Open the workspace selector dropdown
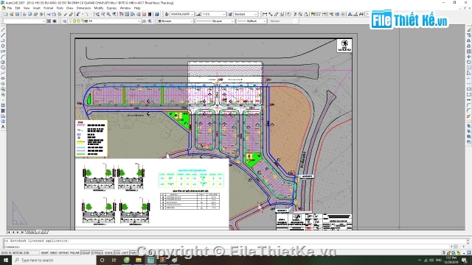The image size is (472, 265). pyautogui.click(x=24, y=21)
